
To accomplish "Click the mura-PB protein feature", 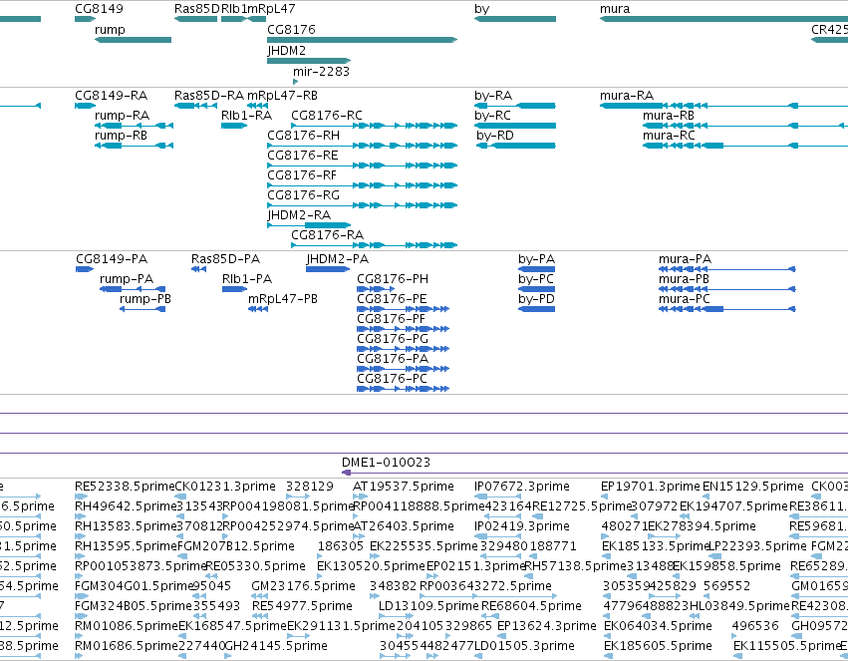I will point(726,289).
